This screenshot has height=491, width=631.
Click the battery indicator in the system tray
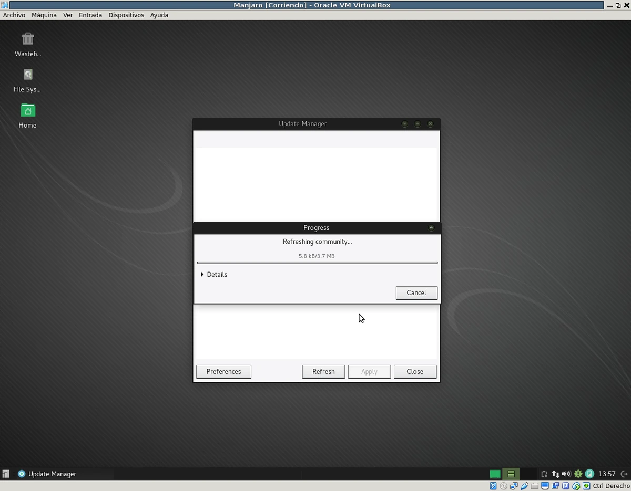(x=589, y=474)
